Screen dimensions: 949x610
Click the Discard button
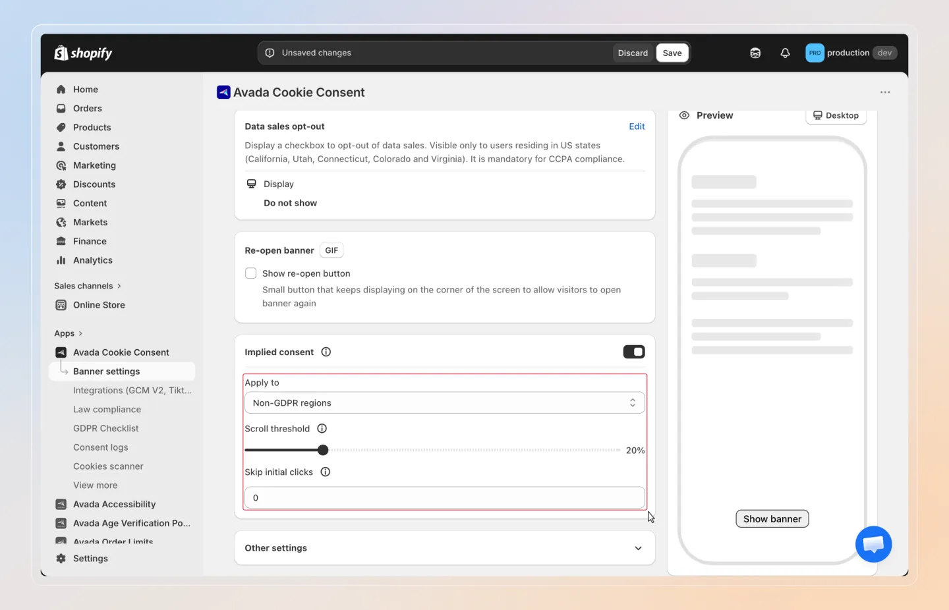coord(633,53)
